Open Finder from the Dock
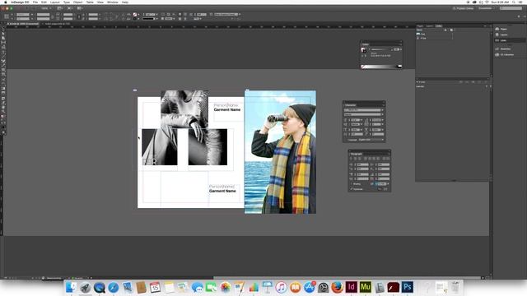This screenshot has height=296, width=527. 71,287
